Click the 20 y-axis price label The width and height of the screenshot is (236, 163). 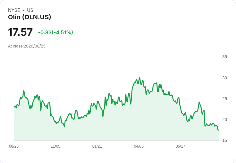tap(224, 120)
